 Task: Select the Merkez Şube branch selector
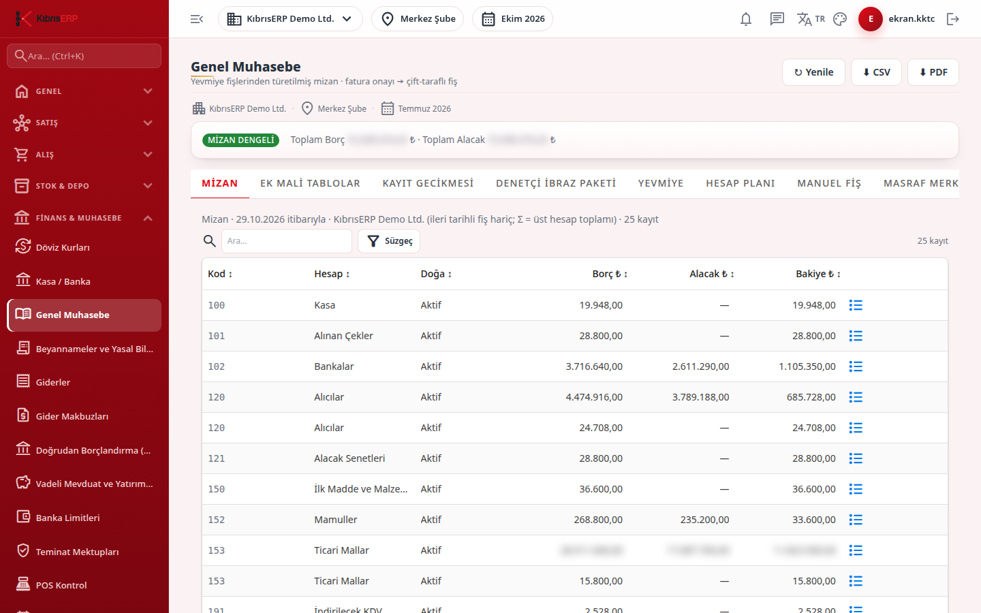pyautogui.click(x=418, y=19)
